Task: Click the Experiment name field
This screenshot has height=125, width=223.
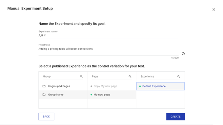Action: [x=109, y=35]
